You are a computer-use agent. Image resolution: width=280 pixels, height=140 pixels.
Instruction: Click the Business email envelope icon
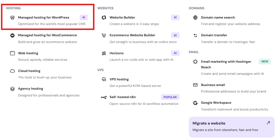[x=195, y=85]
